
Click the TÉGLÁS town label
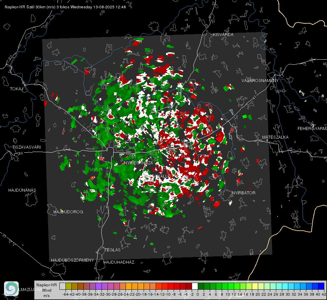coord(113,250)
